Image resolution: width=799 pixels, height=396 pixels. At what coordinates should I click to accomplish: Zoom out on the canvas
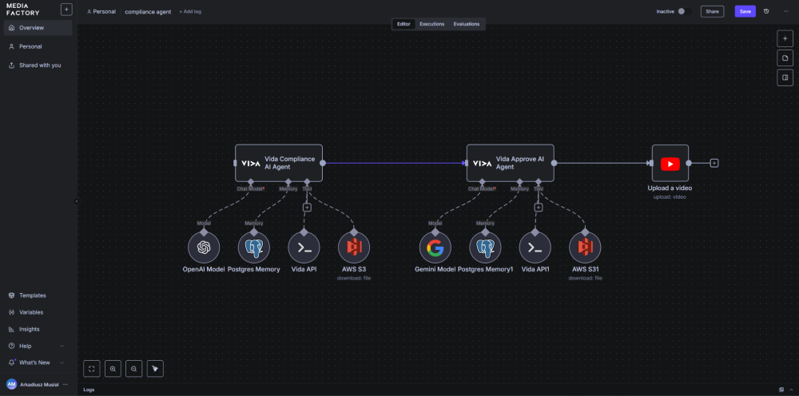(134, 369)
